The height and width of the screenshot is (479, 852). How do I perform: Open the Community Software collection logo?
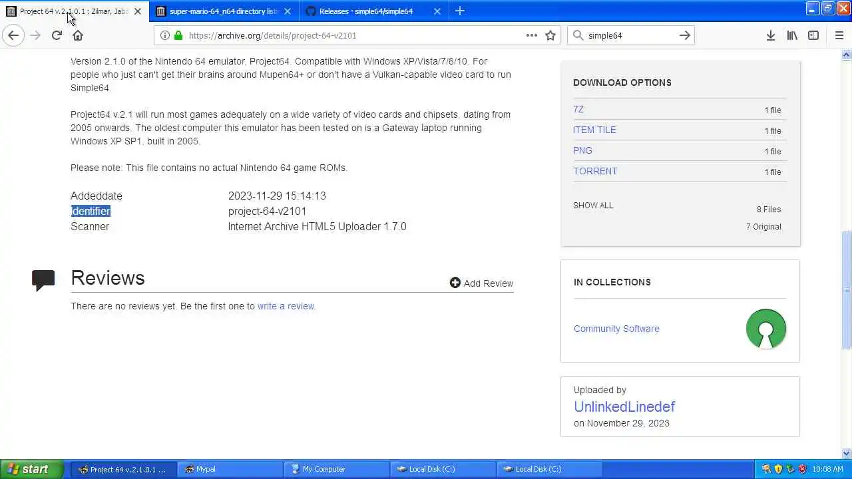coord(766,329)
